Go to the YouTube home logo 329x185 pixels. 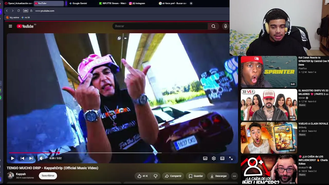click(25, 26)
